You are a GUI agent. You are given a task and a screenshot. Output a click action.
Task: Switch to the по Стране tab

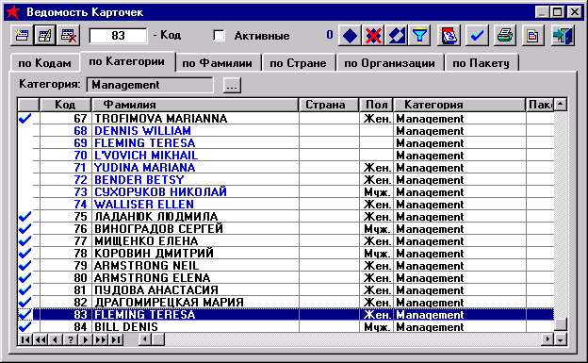[298, 63]
